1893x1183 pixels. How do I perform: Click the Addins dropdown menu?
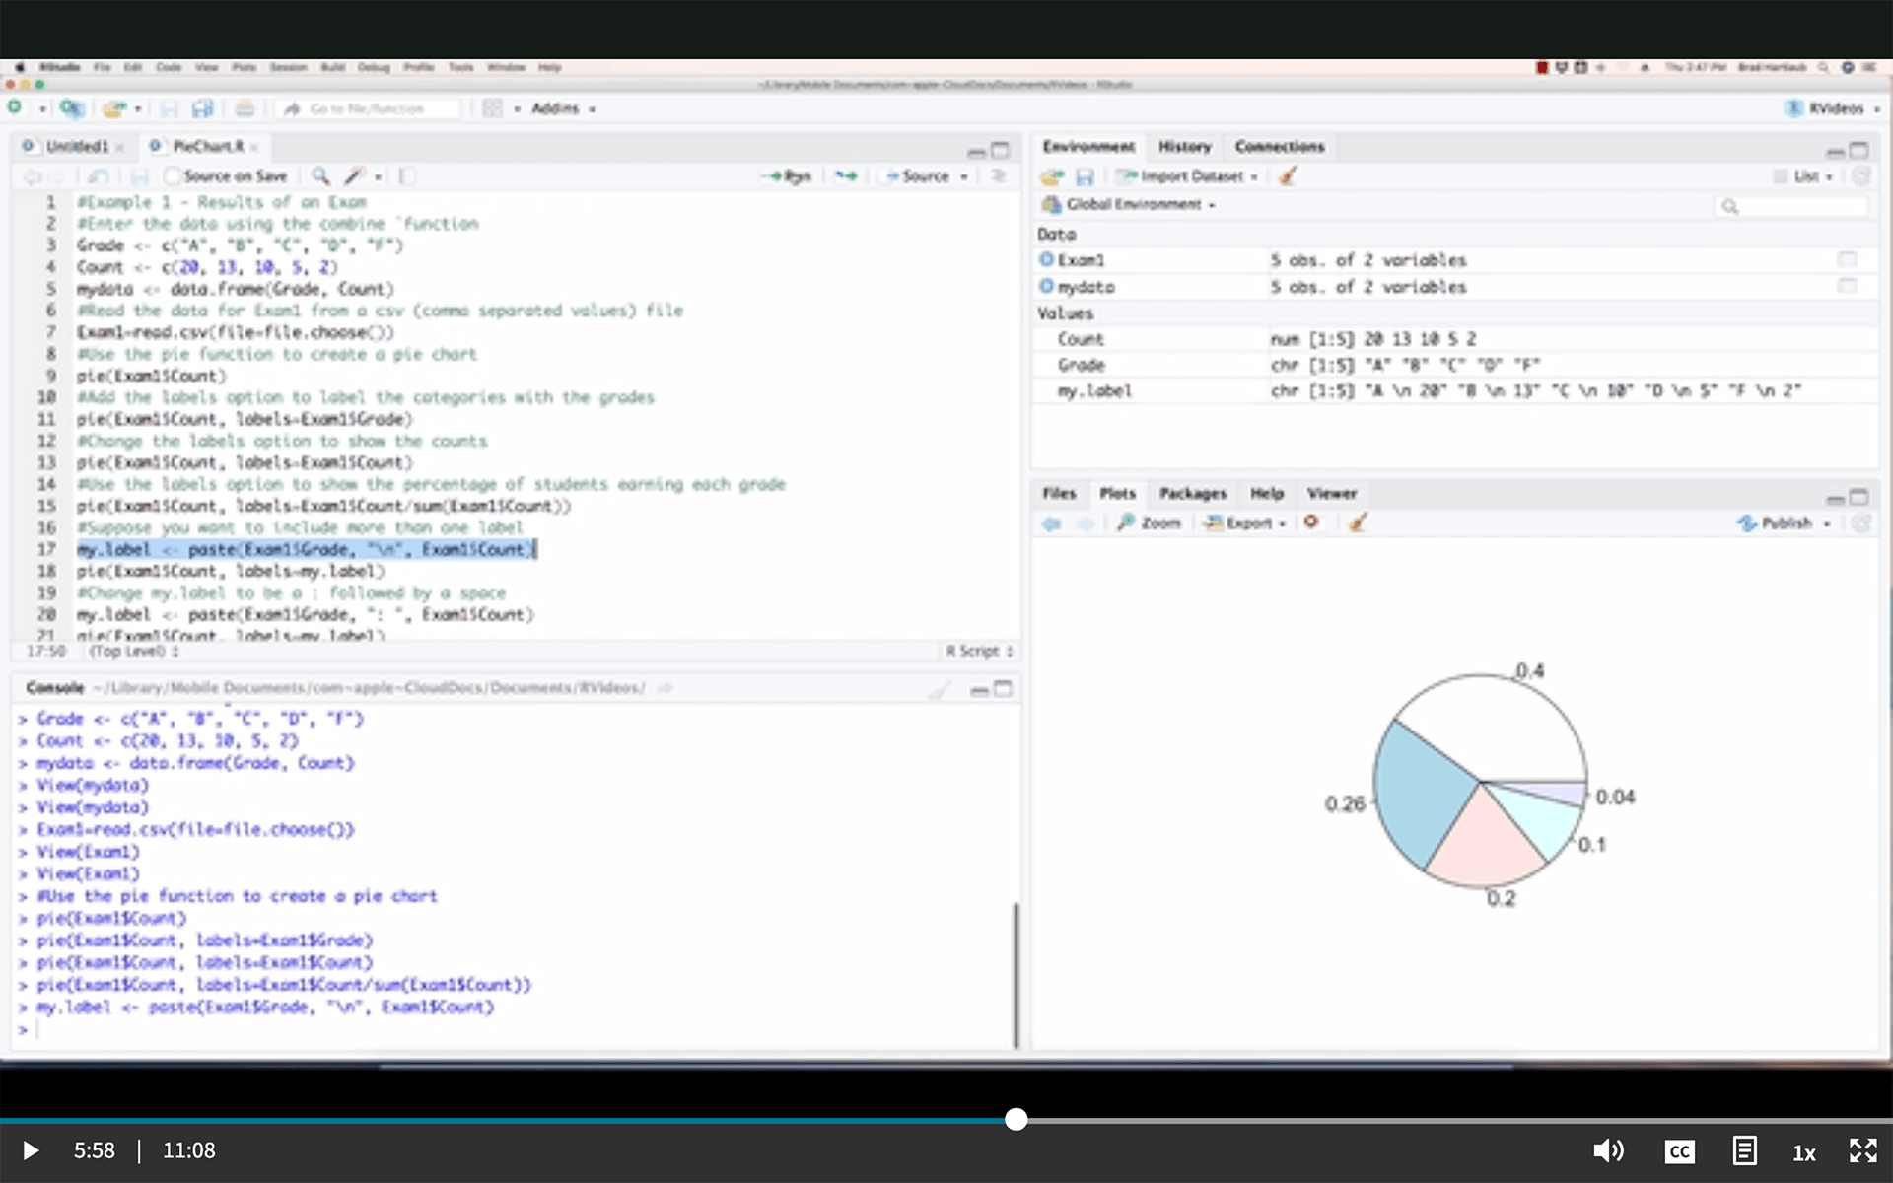point(563,107)
